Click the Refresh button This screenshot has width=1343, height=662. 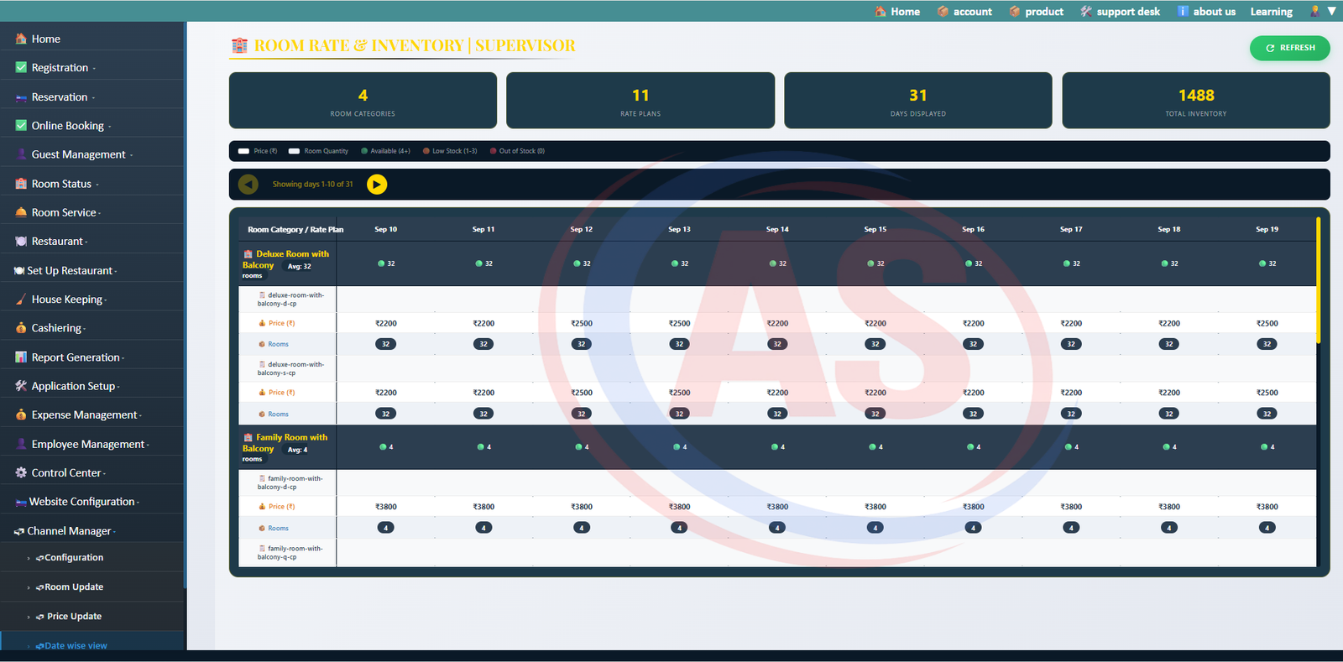point(1290,48)
